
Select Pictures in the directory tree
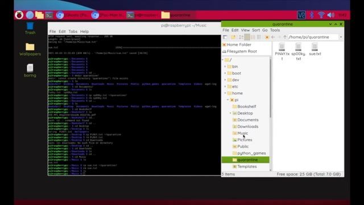[245, 140]
